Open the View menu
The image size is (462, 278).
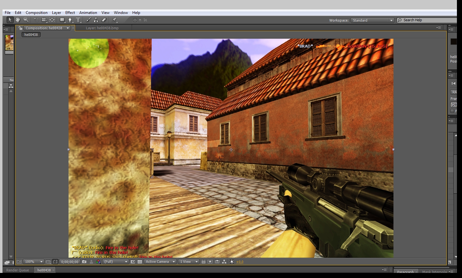105,13
